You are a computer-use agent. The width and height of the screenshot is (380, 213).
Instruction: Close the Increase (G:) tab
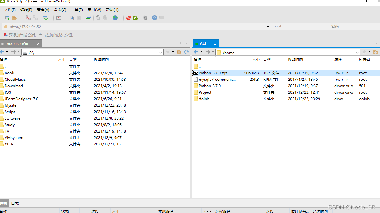38,44
